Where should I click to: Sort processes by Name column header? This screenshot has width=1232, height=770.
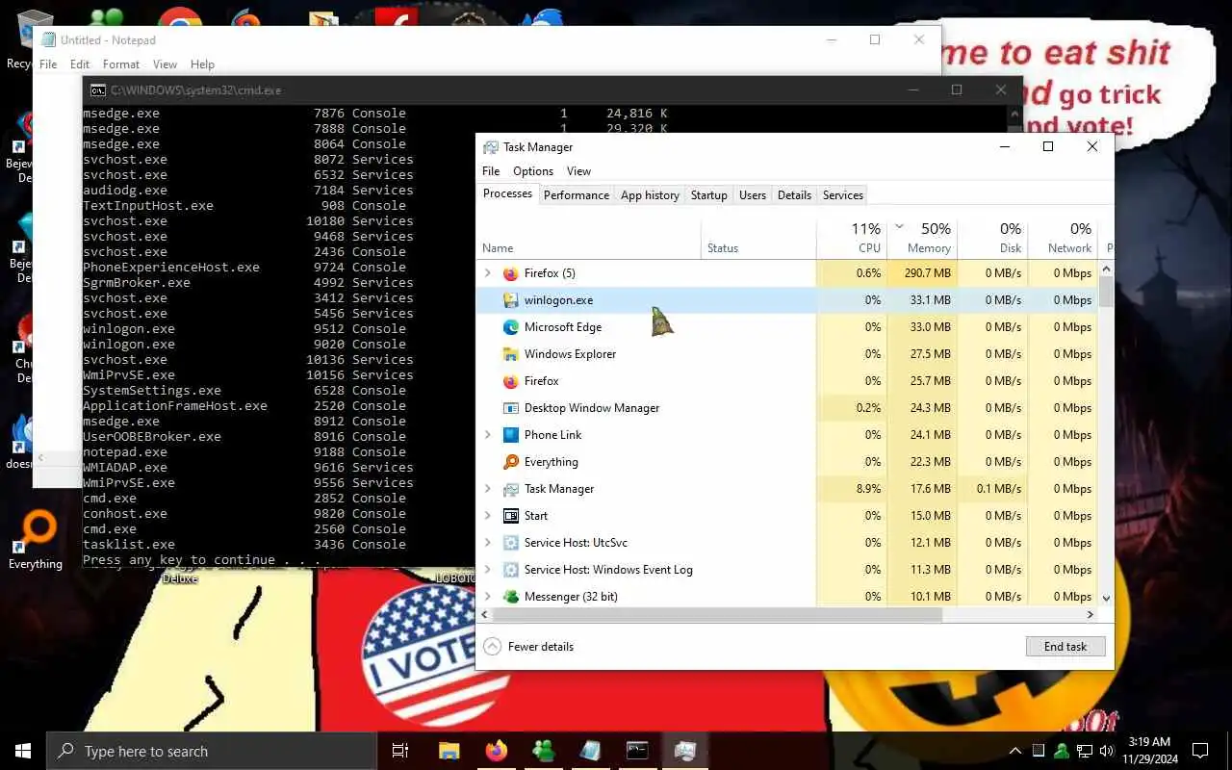589,238
